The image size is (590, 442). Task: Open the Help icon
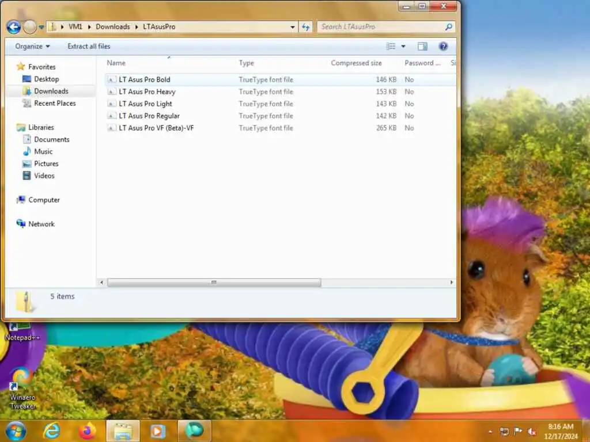coord(443,46)
